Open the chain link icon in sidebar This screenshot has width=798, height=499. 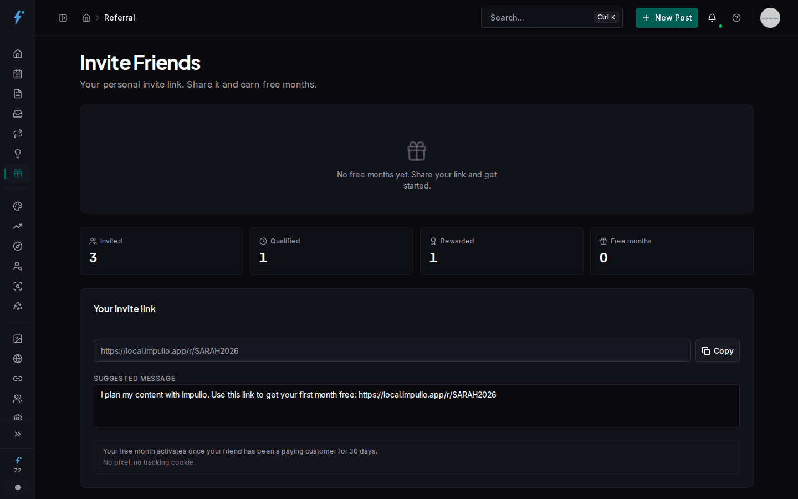pyautogui.click(x=18, y=379)
